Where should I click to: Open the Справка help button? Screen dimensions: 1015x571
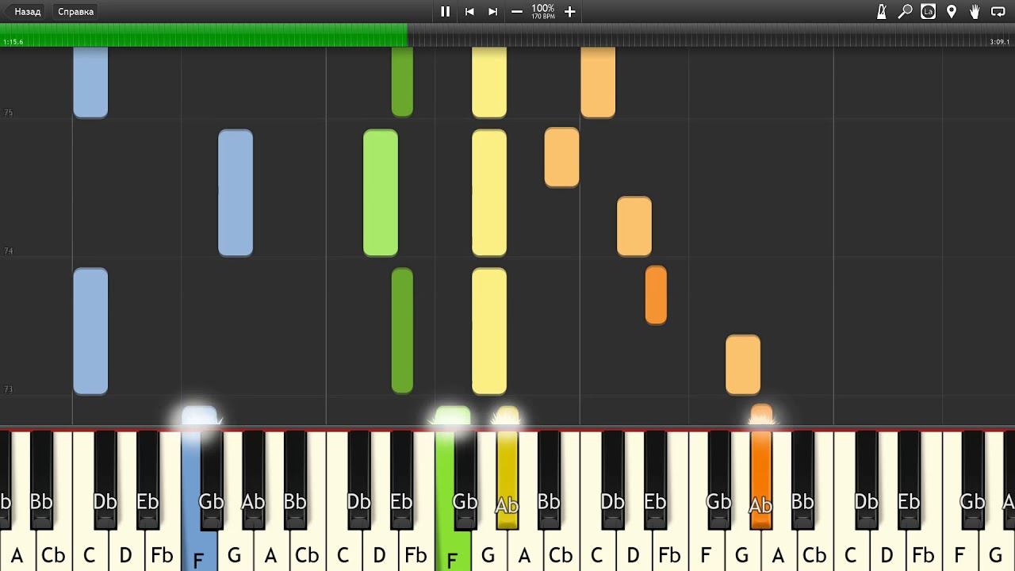(75, 12)
